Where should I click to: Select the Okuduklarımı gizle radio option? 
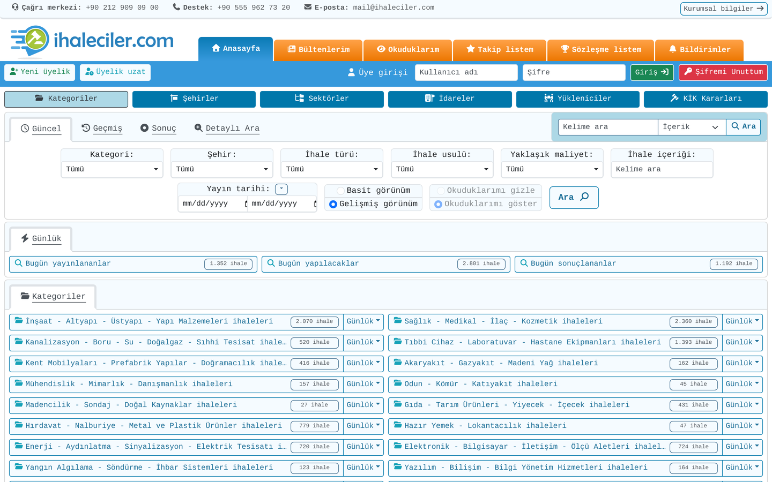tap(441, 191)
